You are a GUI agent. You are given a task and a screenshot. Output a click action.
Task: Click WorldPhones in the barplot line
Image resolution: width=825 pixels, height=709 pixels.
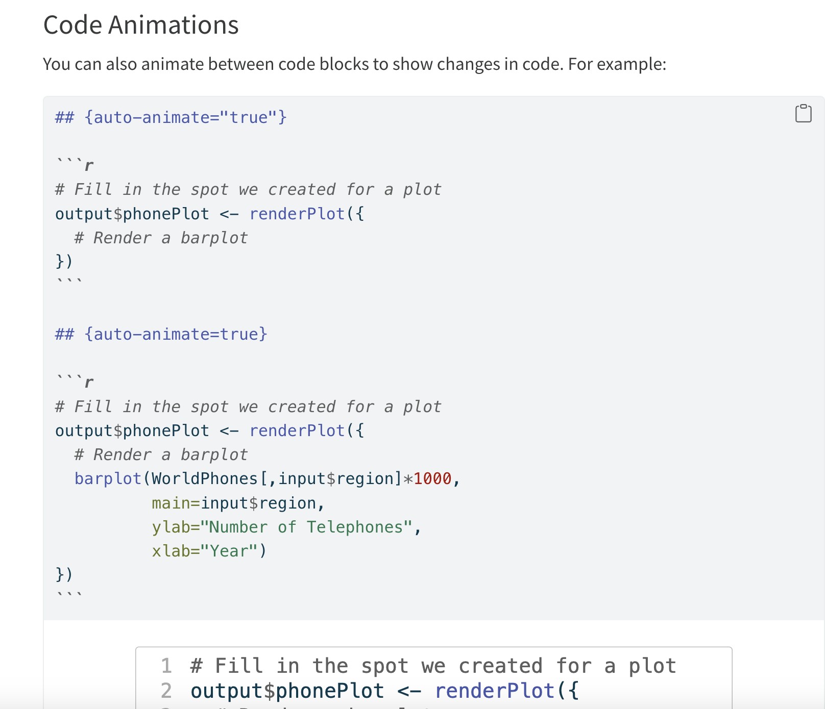tap(205, 478)
